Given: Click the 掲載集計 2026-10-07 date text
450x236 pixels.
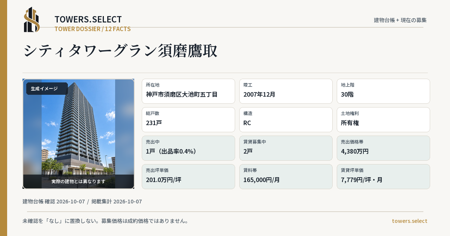Looking at the screenshot, I should [x=117, y=202].
